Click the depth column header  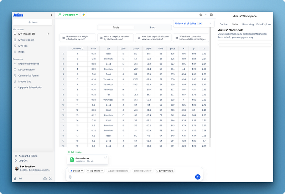(x=149, y=49)
